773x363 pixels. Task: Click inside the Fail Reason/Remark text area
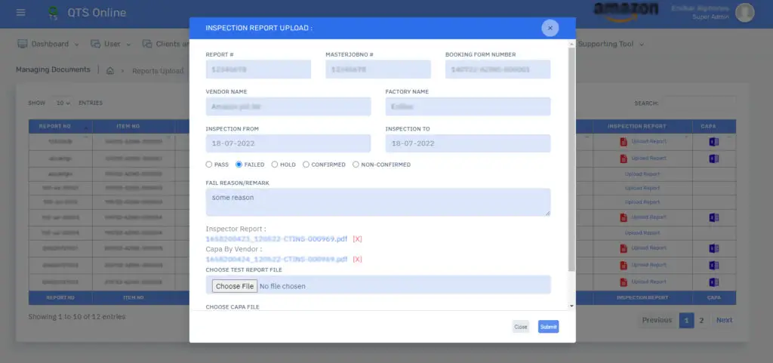377,201
